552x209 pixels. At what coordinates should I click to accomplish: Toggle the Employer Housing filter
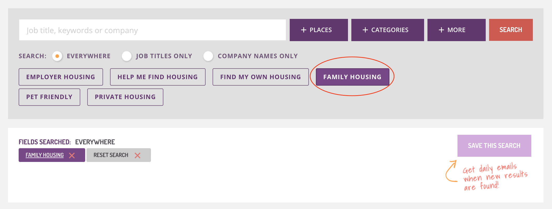pyautogui.click(x=61, y=77)
